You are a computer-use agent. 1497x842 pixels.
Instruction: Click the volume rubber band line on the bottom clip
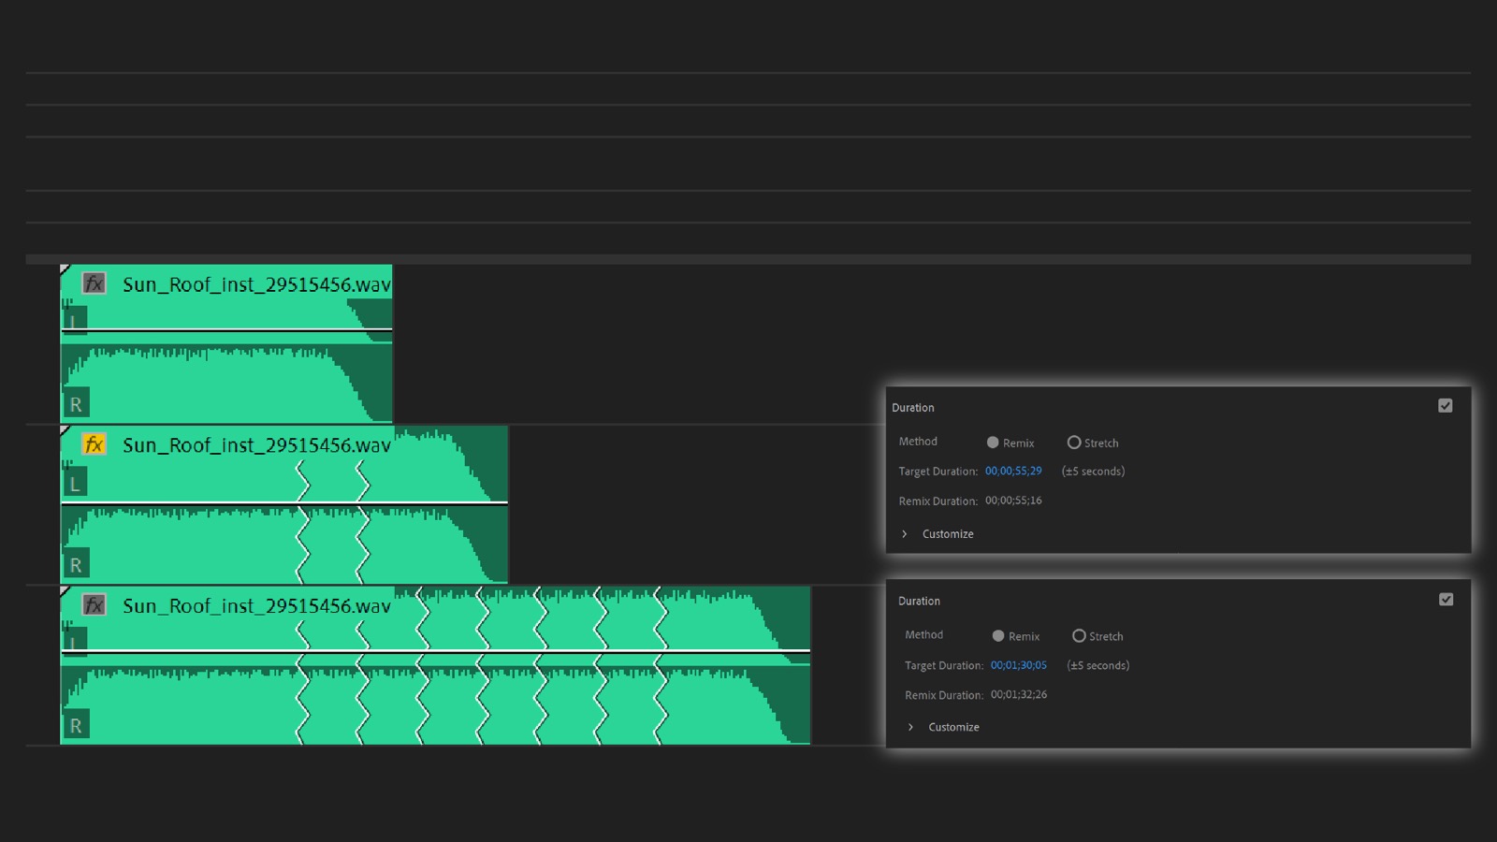[435, 650]
